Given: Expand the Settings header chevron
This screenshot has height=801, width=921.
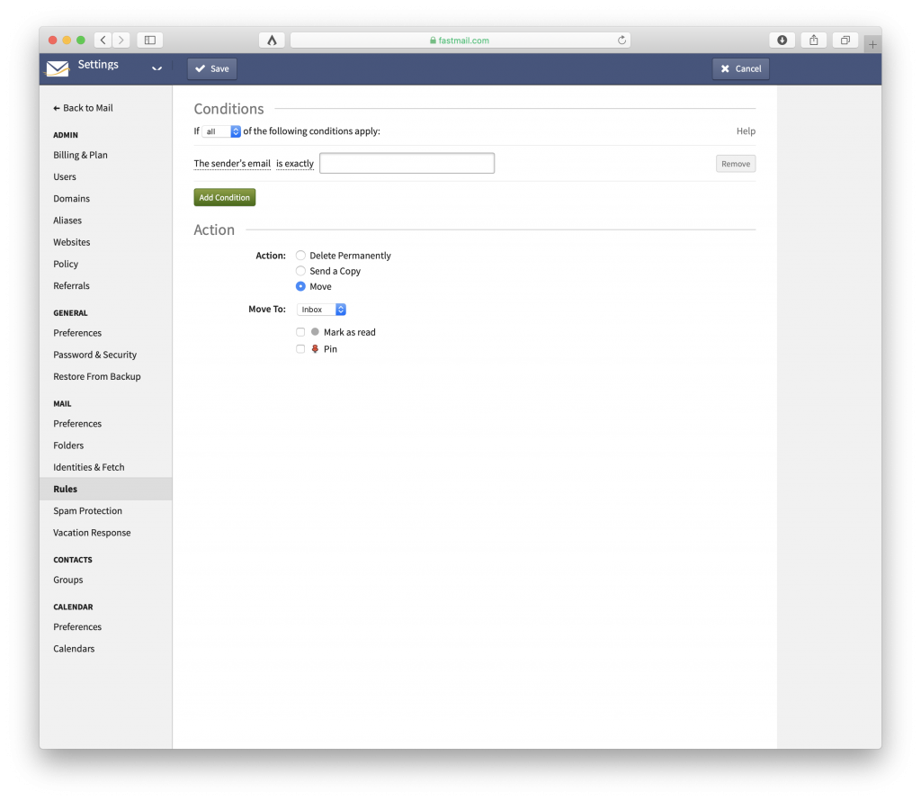Looking at the screenshot, I should pyautogui.click(x=157, y=68).
